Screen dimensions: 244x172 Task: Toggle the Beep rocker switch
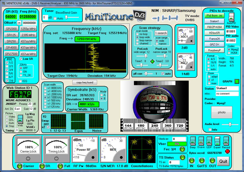[193, 141]
